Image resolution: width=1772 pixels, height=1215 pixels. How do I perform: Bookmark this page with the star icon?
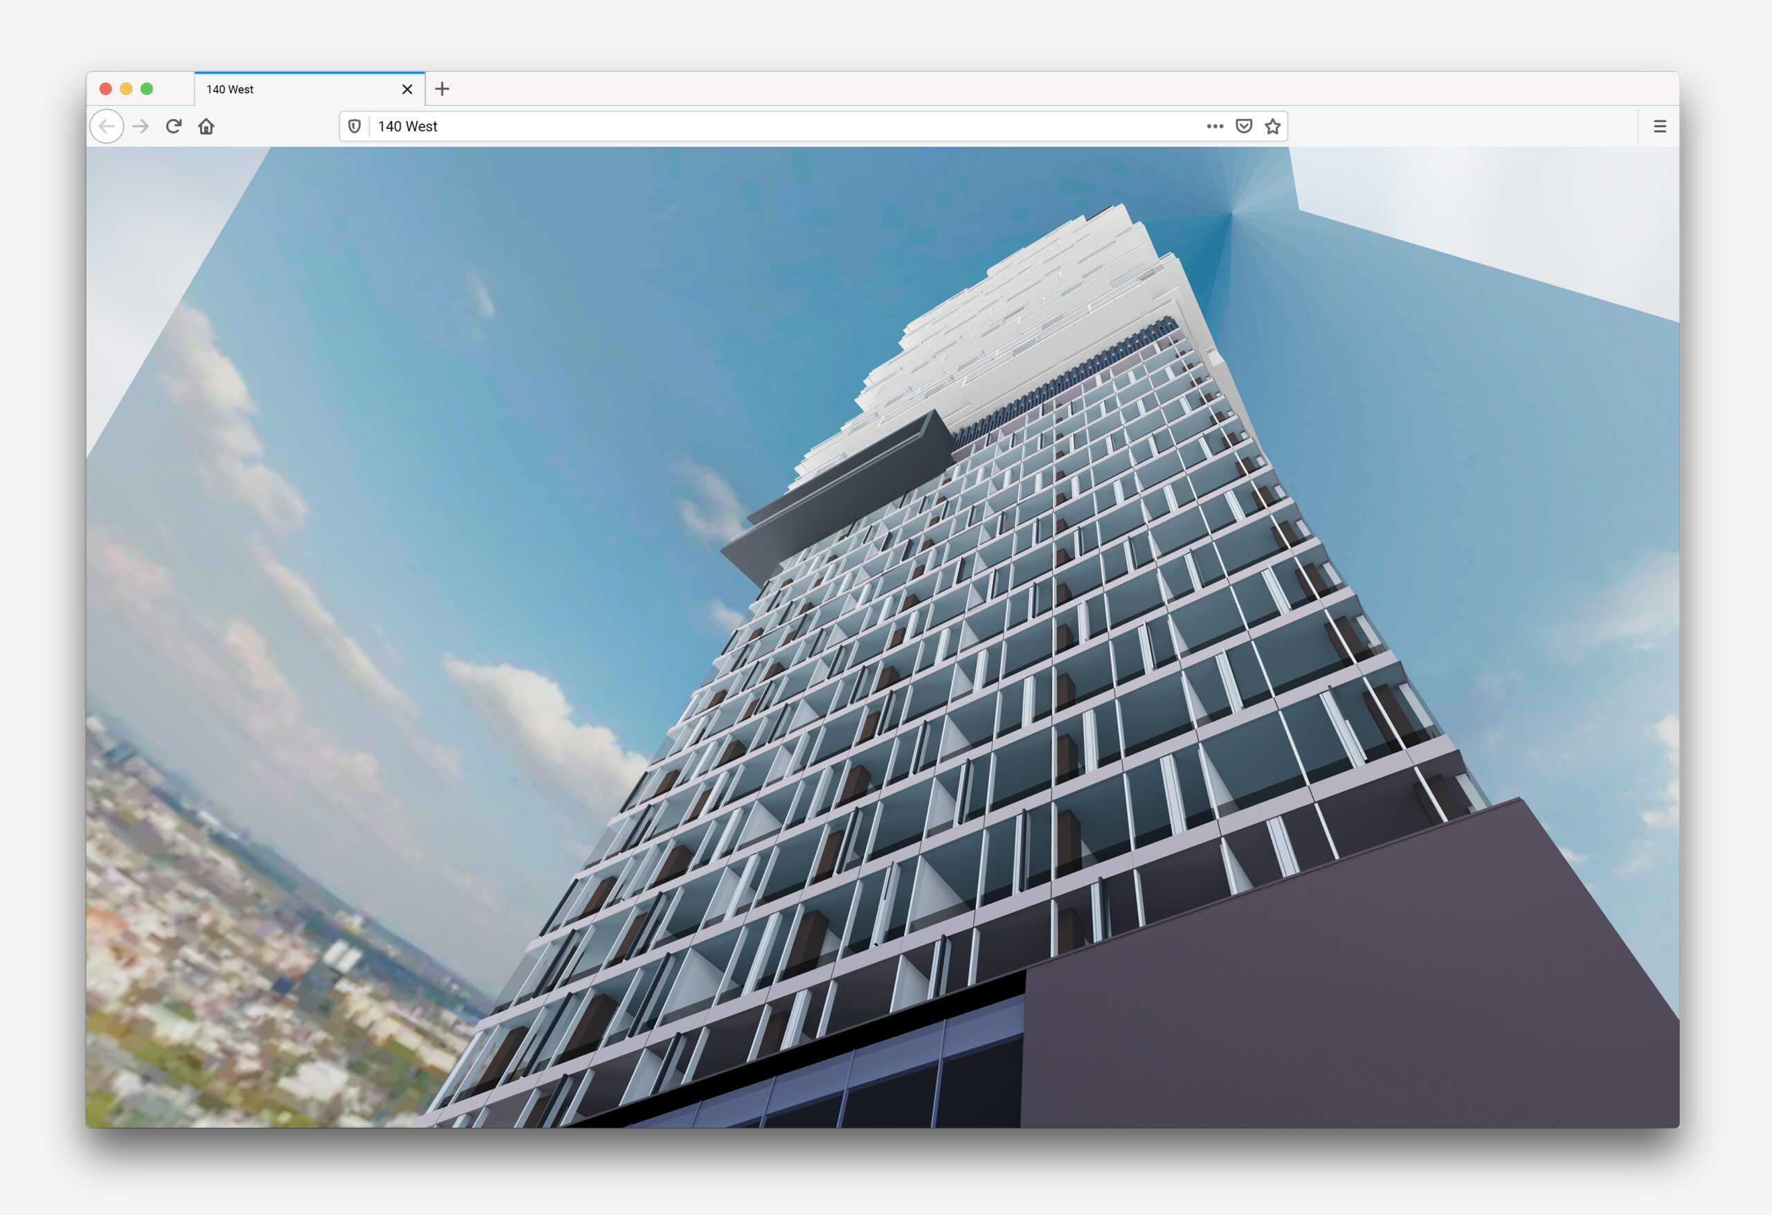(1272, 127)
